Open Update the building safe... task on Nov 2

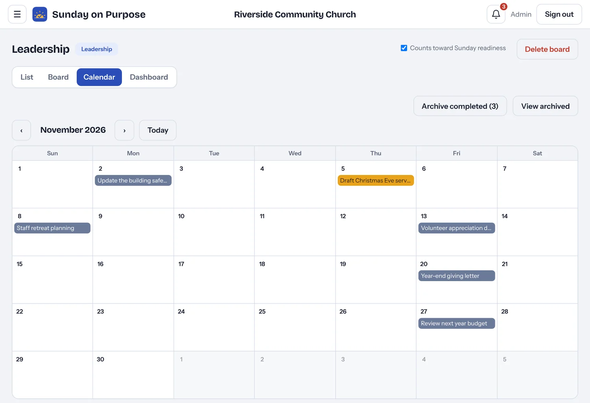pos(133,180)
